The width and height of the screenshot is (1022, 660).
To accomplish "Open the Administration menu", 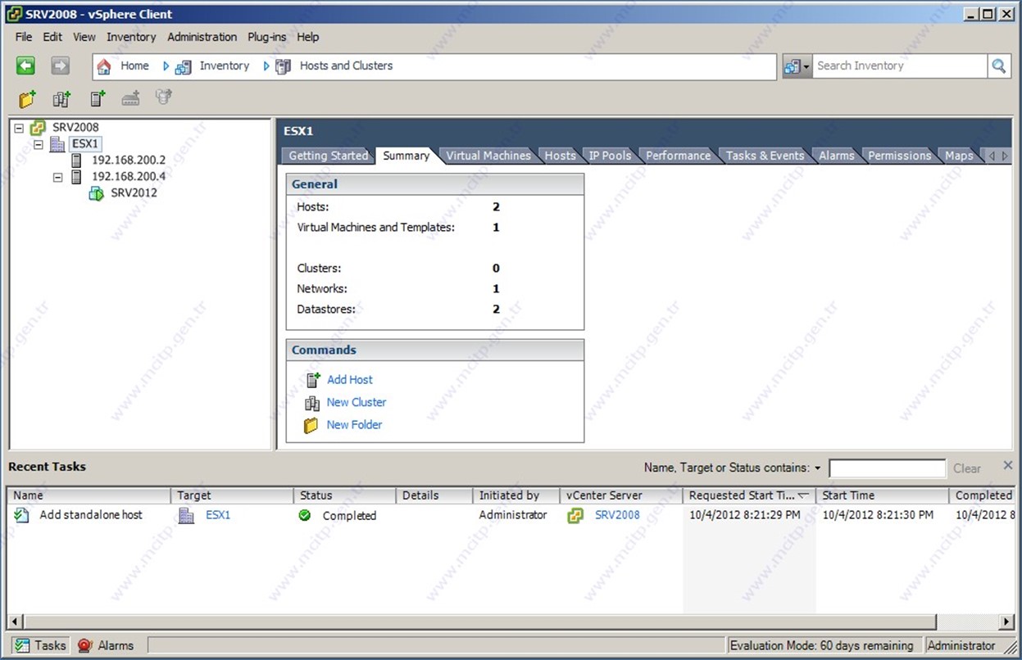I will click(202, 37).
